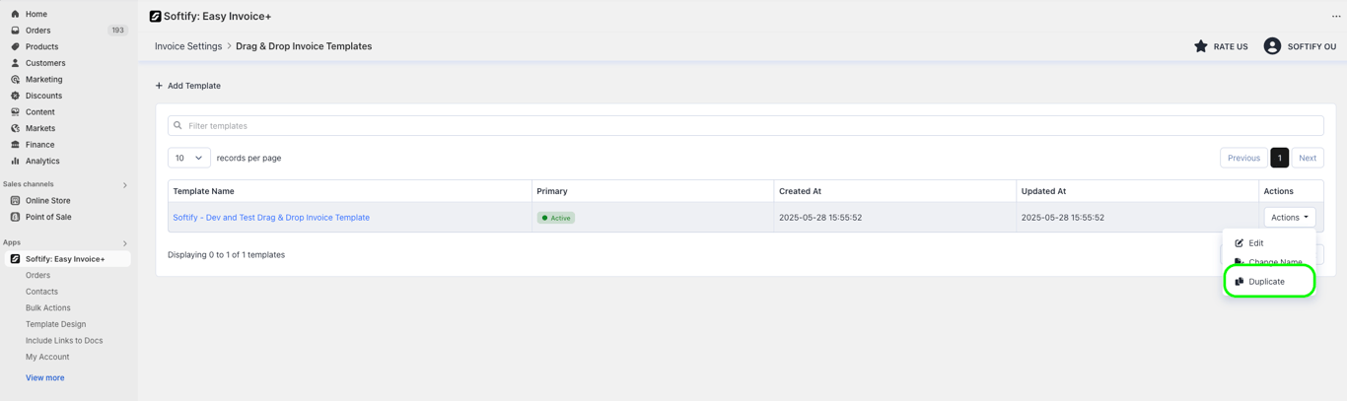Select the Products tag icon

(15, 46)
